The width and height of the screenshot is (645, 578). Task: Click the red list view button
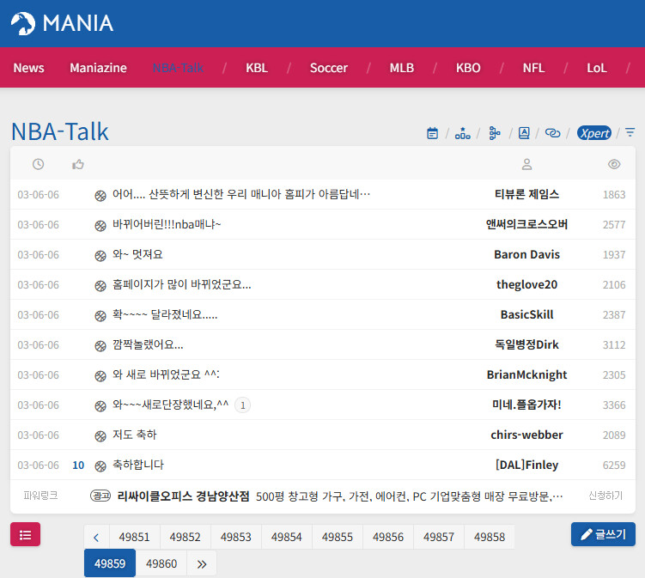(25, 534)
